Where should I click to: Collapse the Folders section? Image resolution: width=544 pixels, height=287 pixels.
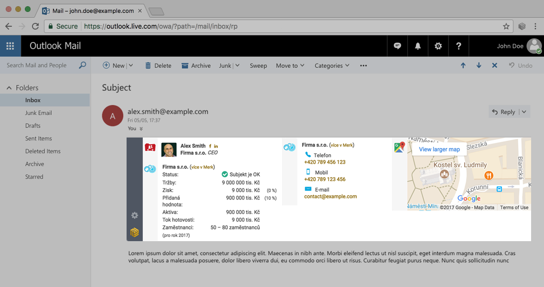9,88
